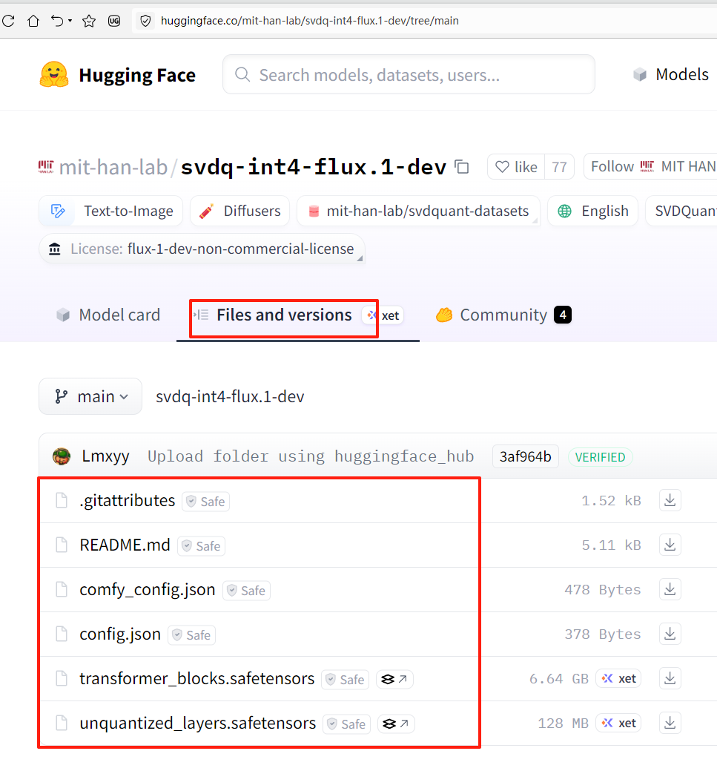The image size is (717, 771).
Task: Download README.md with its download icon
Action: click(670, 545)
